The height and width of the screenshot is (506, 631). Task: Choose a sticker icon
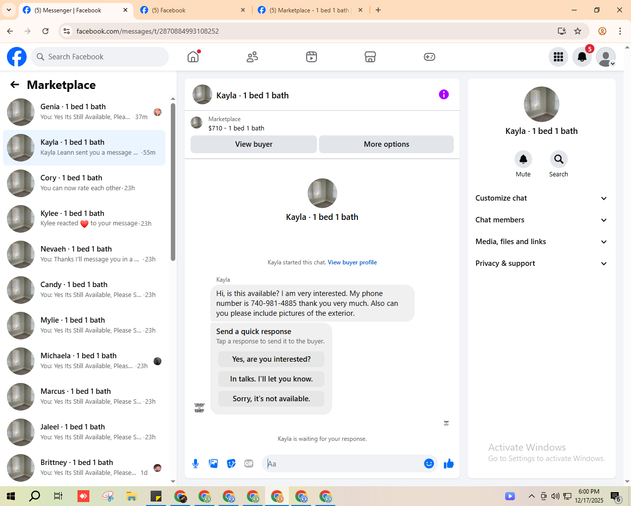coord(231,464)
